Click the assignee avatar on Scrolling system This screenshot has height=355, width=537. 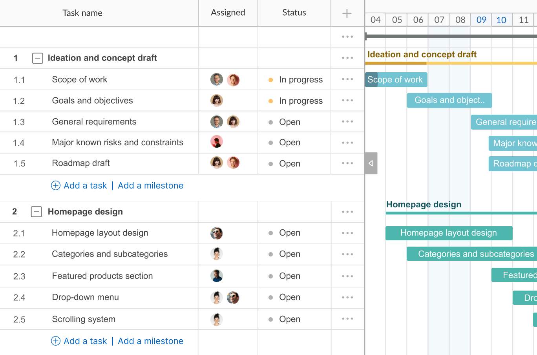pyautogui.click(x=217, y=319)
